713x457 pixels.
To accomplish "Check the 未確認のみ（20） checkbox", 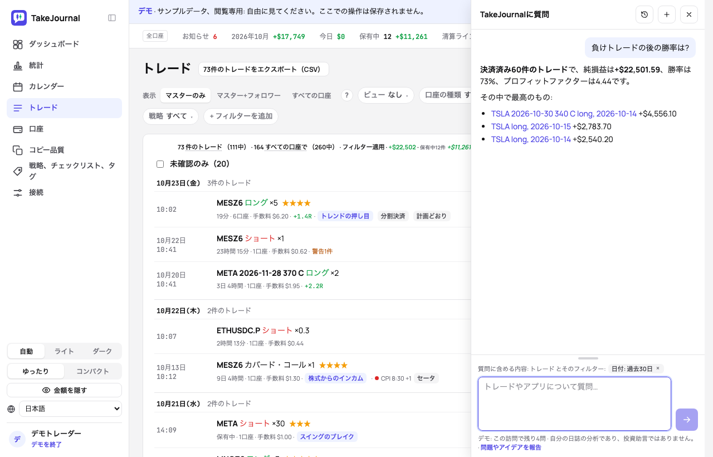I will point(160,164).
